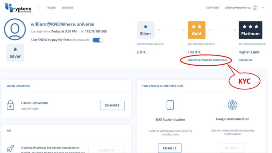Viewport: 272px width, 153px height.
Task: Click the large profile avatar picture
Action: coord(15,29)
